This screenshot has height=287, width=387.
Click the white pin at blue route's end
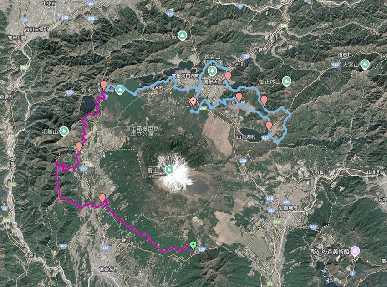[x=193, y=102]
